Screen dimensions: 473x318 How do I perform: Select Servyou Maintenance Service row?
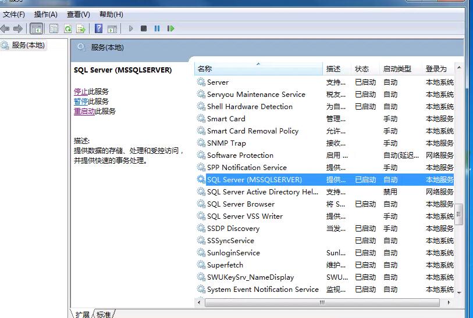click(x=325, y=95)
